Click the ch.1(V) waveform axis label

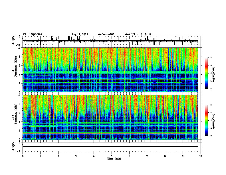click(13, 41)
